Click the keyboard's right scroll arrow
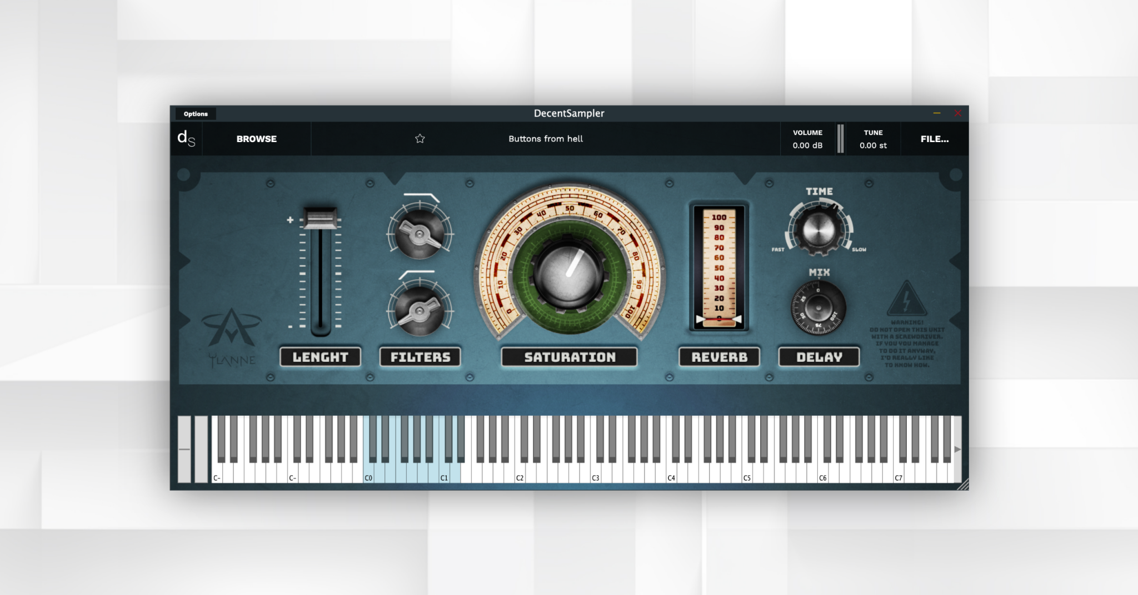 [x=957, y=449]
